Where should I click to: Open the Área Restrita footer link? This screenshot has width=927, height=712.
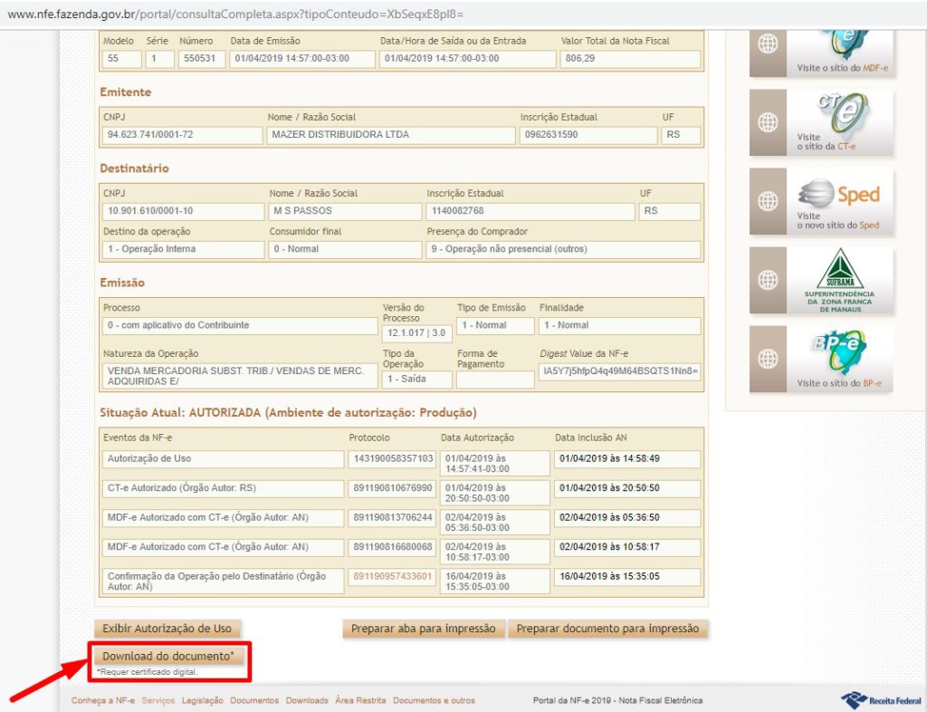tap(360, 700)
